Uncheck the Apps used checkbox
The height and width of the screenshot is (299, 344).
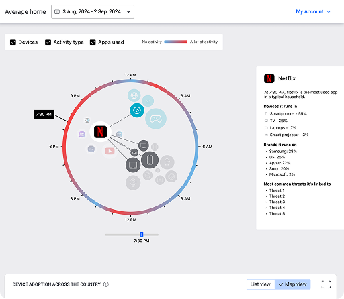point(93,42)
